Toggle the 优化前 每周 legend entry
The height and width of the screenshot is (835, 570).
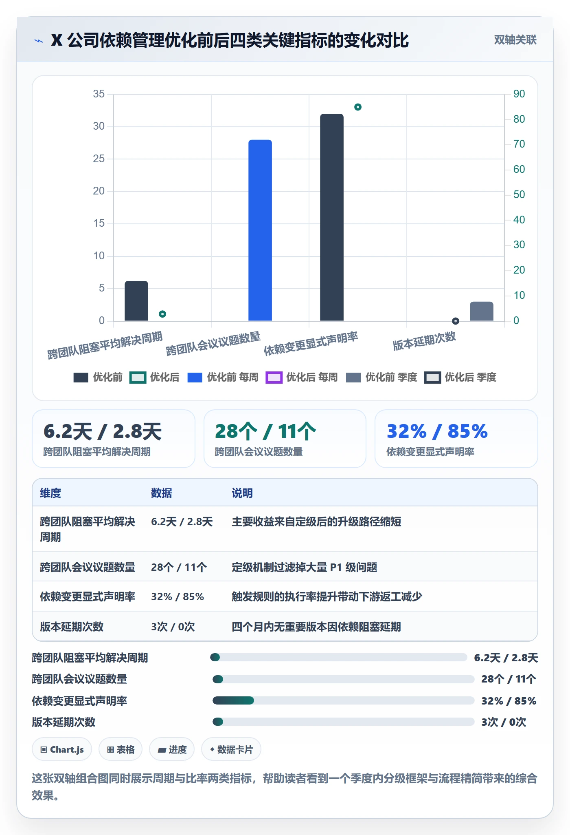coord(223,378)
